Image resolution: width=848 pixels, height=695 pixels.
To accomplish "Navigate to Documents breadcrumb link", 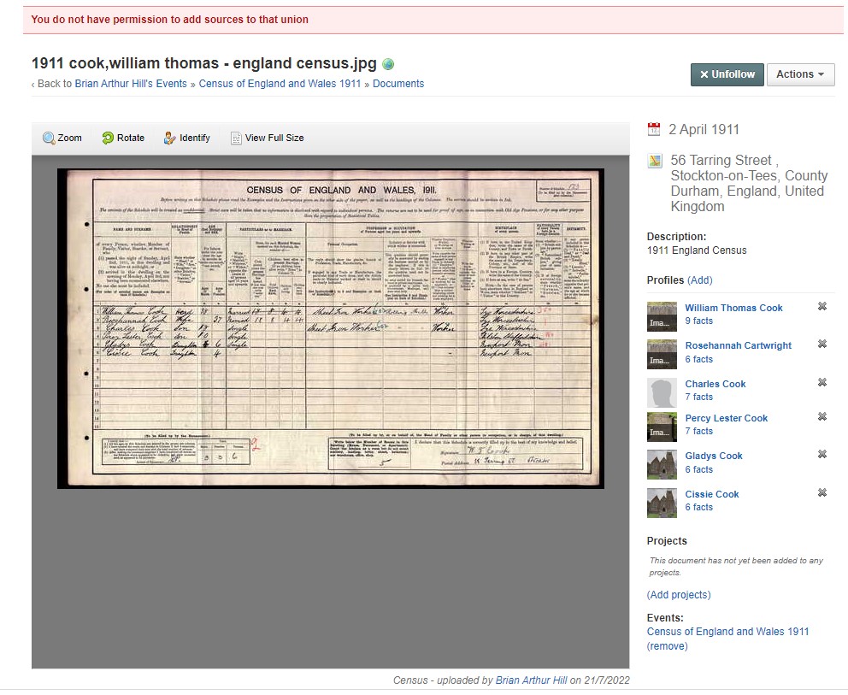I will click(398, 84).
